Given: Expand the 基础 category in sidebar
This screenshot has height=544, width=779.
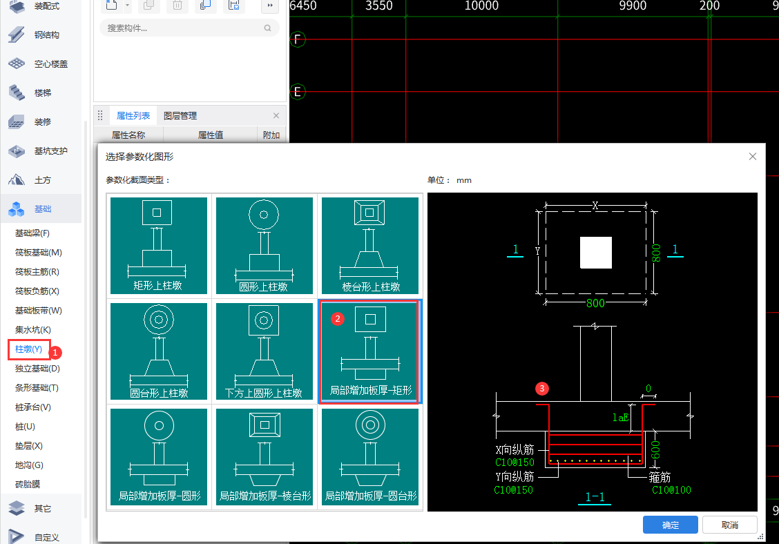Looking at the screenshot, I should [x=42, y=209].
